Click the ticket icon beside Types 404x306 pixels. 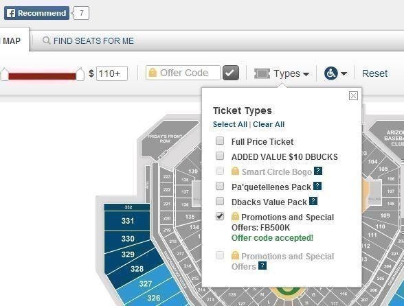[262, 73]
